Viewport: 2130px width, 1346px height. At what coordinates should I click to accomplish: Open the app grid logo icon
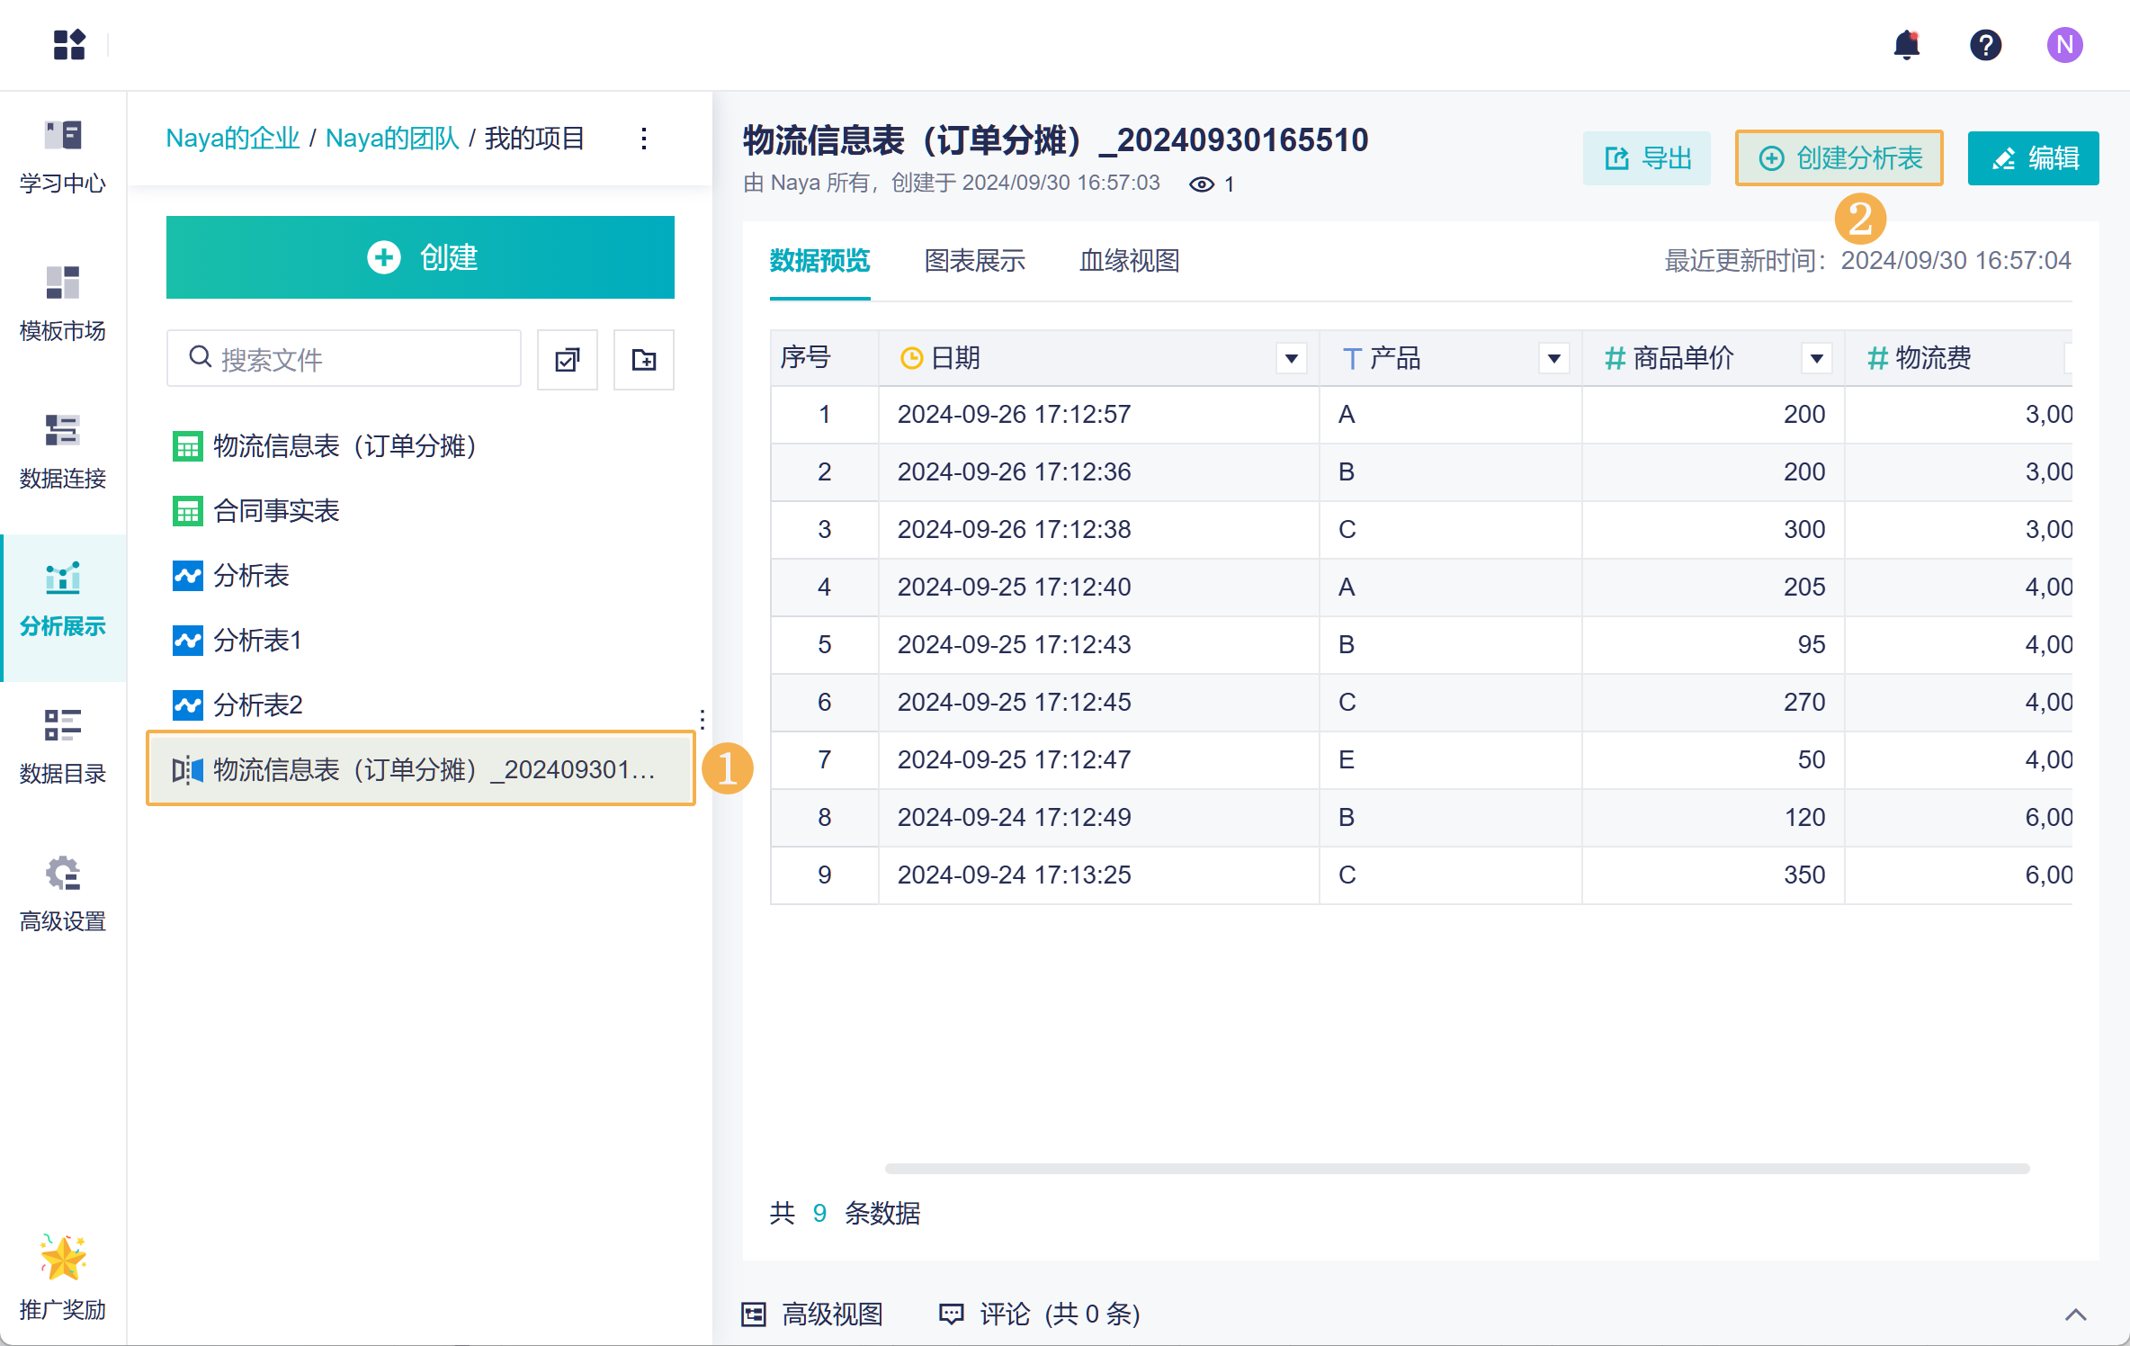pos(69,44)
